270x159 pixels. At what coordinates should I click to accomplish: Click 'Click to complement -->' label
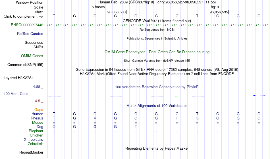click(23, 16)
